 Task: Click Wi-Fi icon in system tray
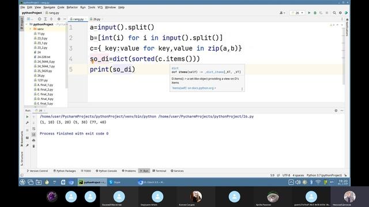318,182
